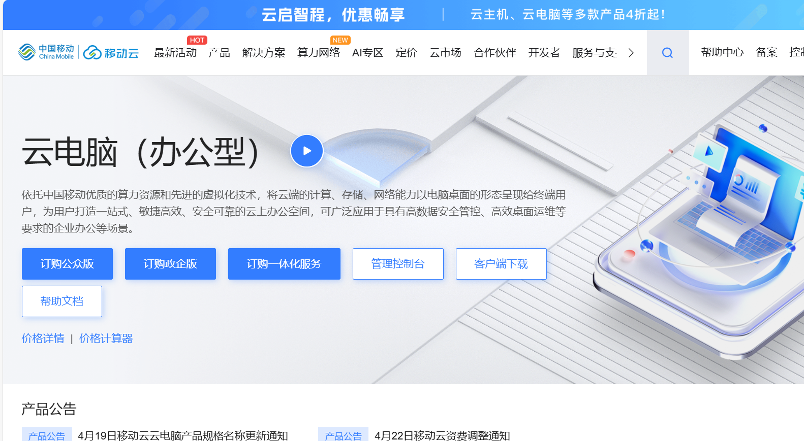Screen dimensions: 804x441
Task: Open the 产品 navigation menu
Action: point(219,53)
